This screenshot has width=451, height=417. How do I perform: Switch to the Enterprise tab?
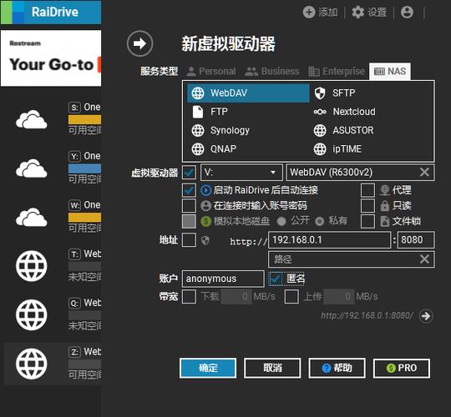click(x=337, y=71)
